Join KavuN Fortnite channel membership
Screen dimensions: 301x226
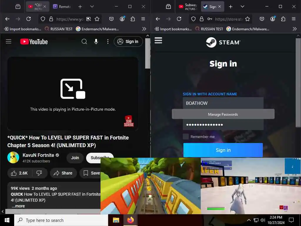tap(75, 158)
